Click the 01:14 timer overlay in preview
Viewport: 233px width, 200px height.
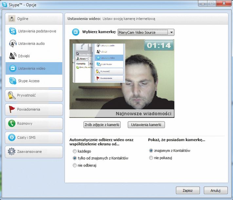click(159, 45)
